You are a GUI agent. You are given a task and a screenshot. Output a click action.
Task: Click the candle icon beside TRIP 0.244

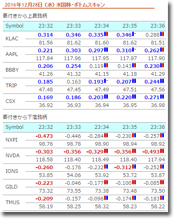click(x=162, y=81)
